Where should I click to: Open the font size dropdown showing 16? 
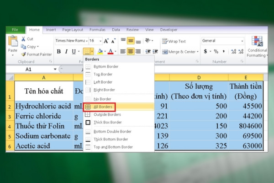(x=100, y=41)
